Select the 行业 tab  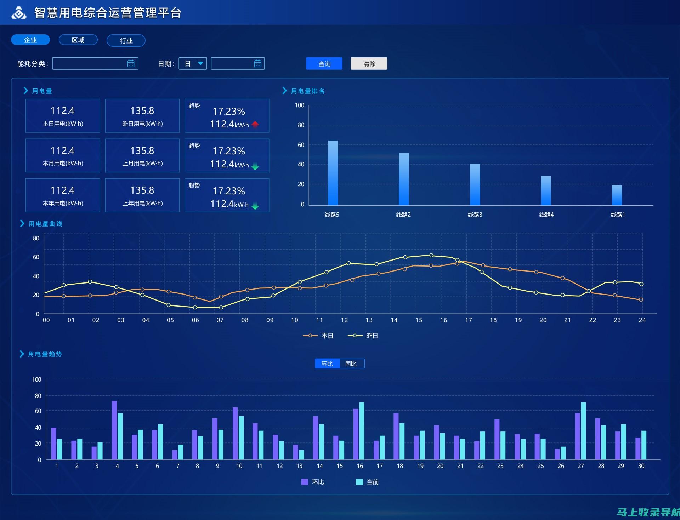pos(126,40)
